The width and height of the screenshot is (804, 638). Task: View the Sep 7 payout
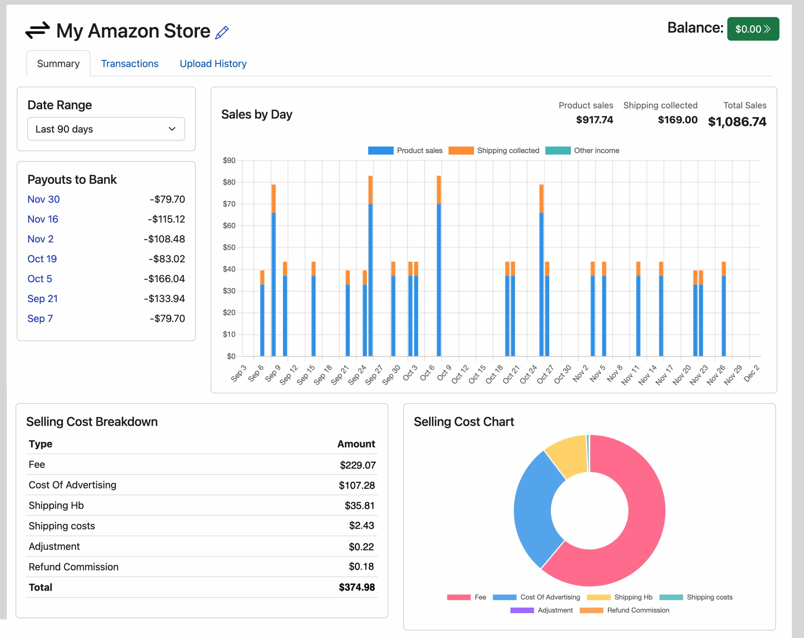click(40, 318)
